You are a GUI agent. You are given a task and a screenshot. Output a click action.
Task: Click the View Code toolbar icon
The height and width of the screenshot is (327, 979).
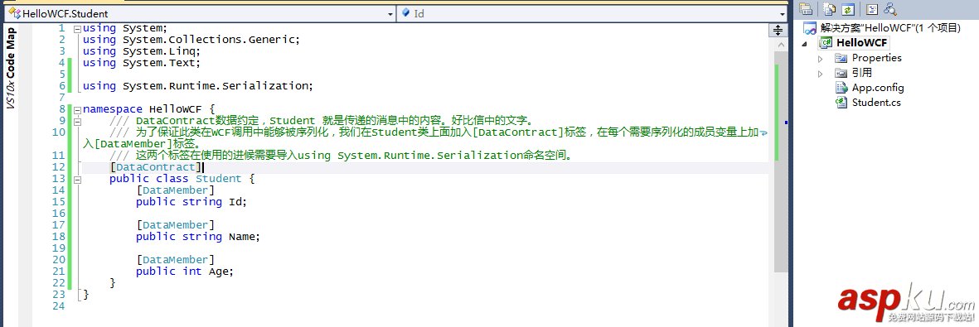[871, 9]
